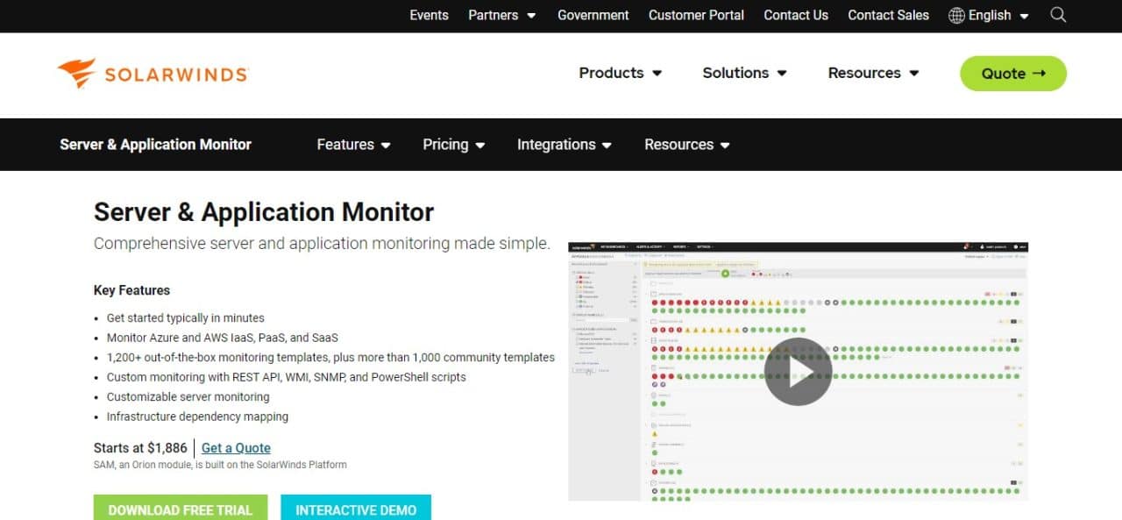Click 'Get started typically in minutes' text
1122x520 pixels.
click(186, 318)
